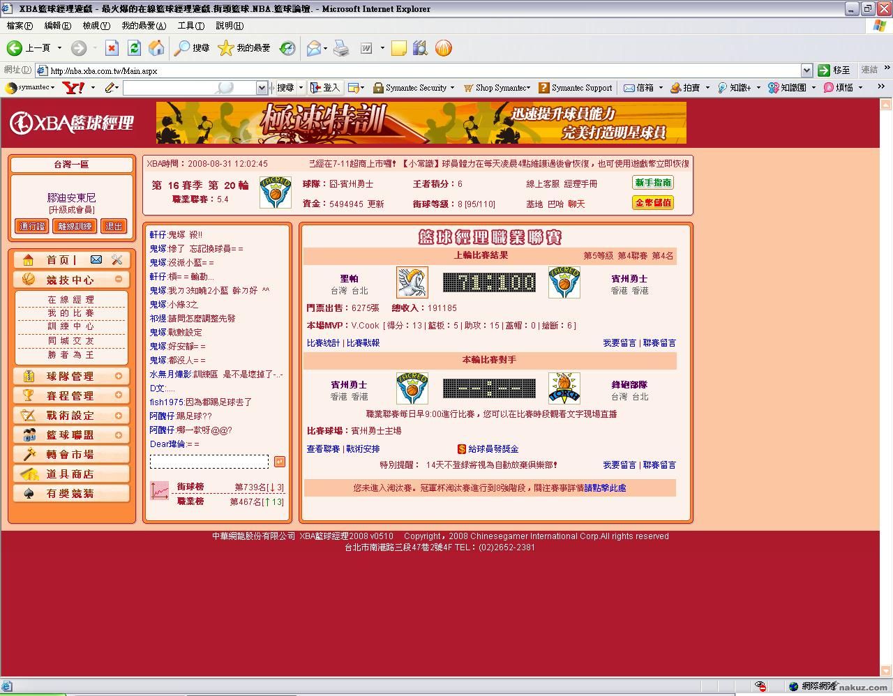Click the 比賽統計 link
This screenshot has height=696, width=893.
click(323, 343)
